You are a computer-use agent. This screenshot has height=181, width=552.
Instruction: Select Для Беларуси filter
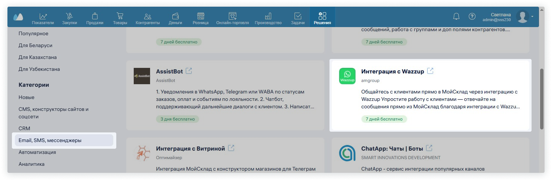(35, 46)
